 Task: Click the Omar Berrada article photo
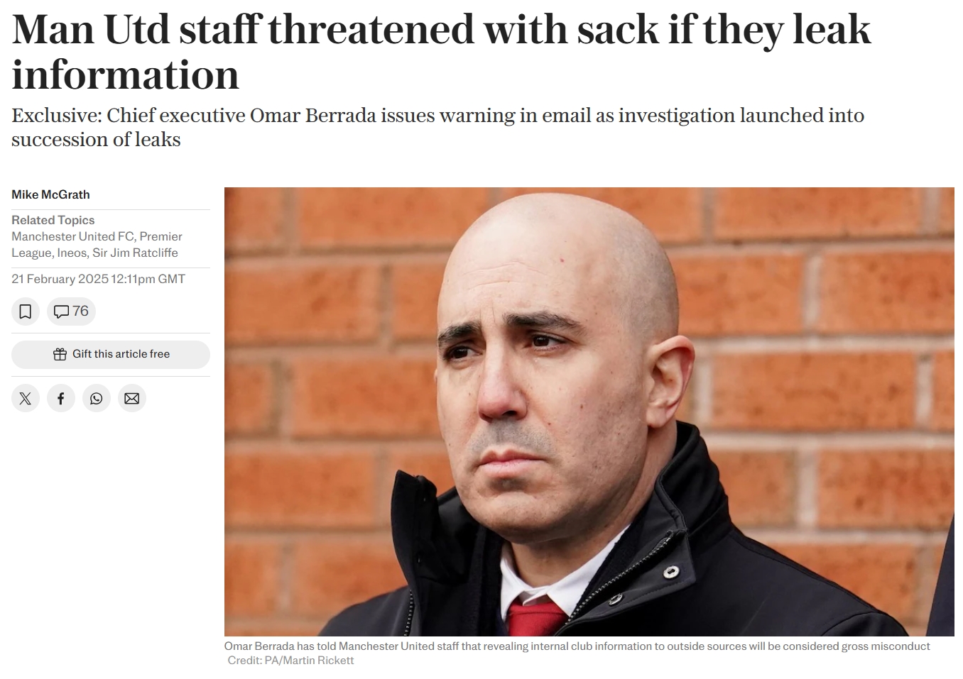[x=589, y=412]
